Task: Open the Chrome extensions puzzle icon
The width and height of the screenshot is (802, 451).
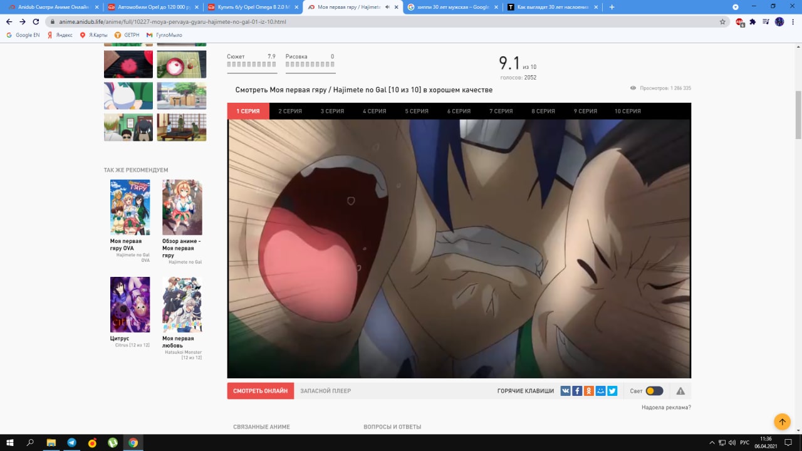Action: [753, 21]
